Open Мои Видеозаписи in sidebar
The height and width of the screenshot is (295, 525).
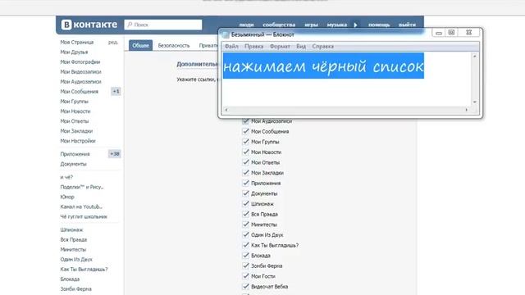pos(80,72)
